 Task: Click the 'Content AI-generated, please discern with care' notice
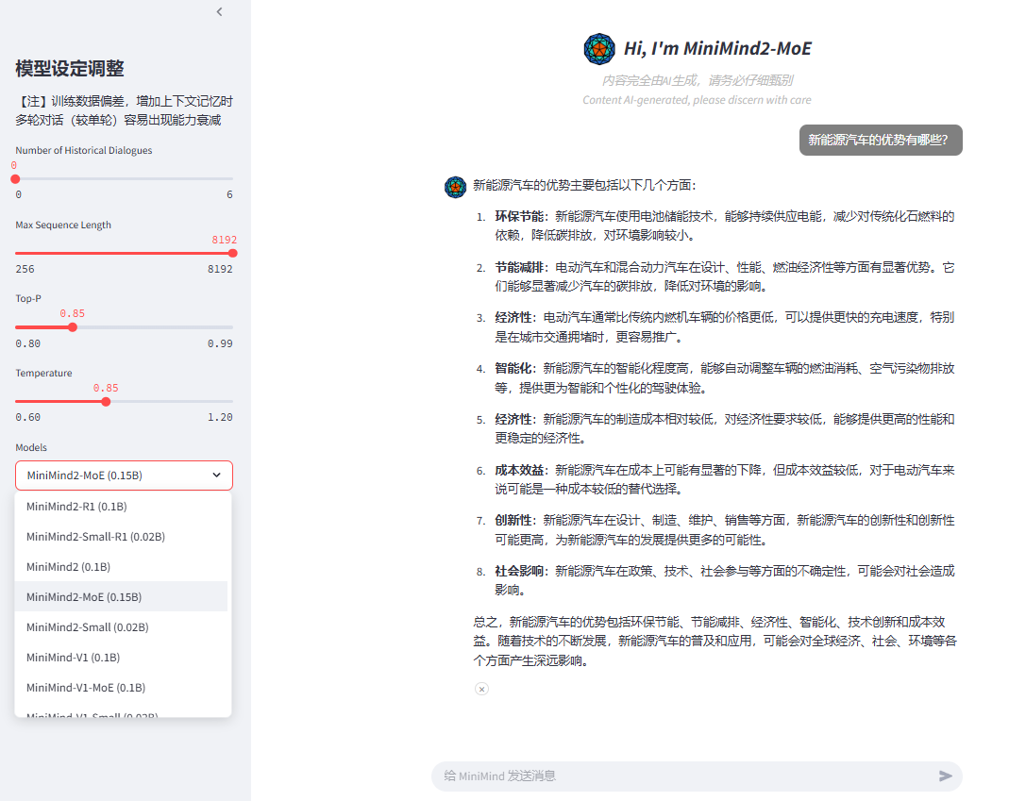pyautogui.click(x=697, y=100)
